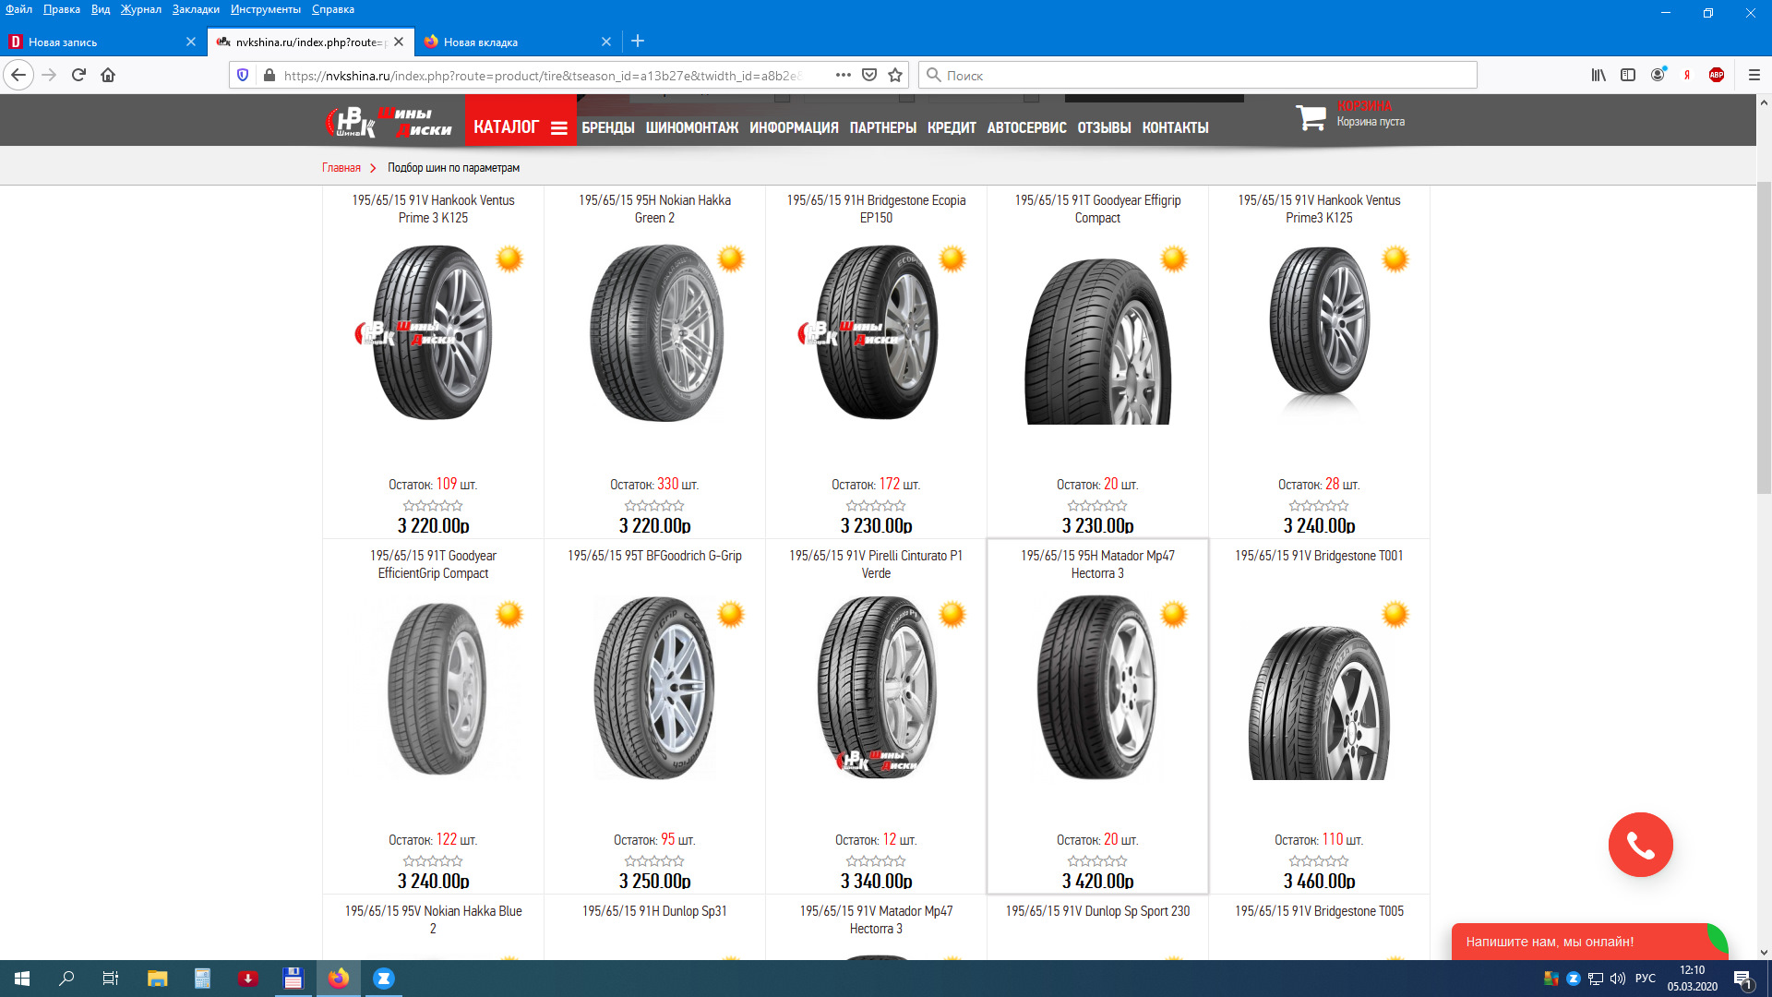Image resolution: width=1772 pixels, height=997 pixels.
Task: Click the Поиск search field
Action: tap(1198, 75)
